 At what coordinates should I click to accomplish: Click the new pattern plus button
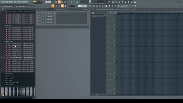pos(98,94)
